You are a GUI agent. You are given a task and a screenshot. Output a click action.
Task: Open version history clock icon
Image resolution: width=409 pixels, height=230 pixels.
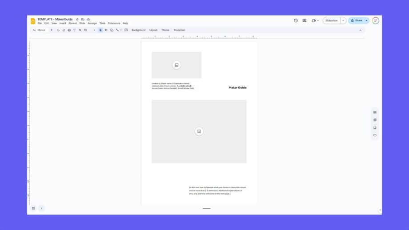click(296, 20)
